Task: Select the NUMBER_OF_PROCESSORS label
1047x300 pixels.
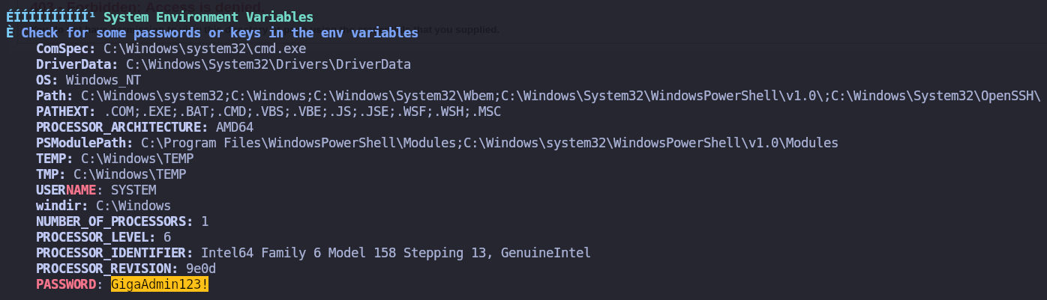Action: 114,221
